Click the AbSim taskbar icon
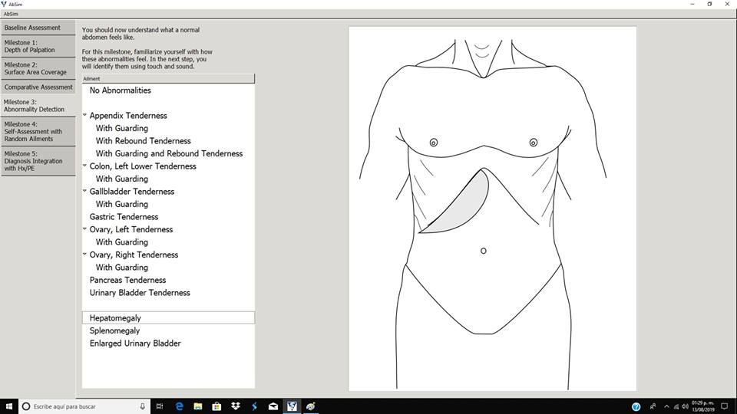The height and width of the screenshot is (414, 737). [x=292, y=406]
